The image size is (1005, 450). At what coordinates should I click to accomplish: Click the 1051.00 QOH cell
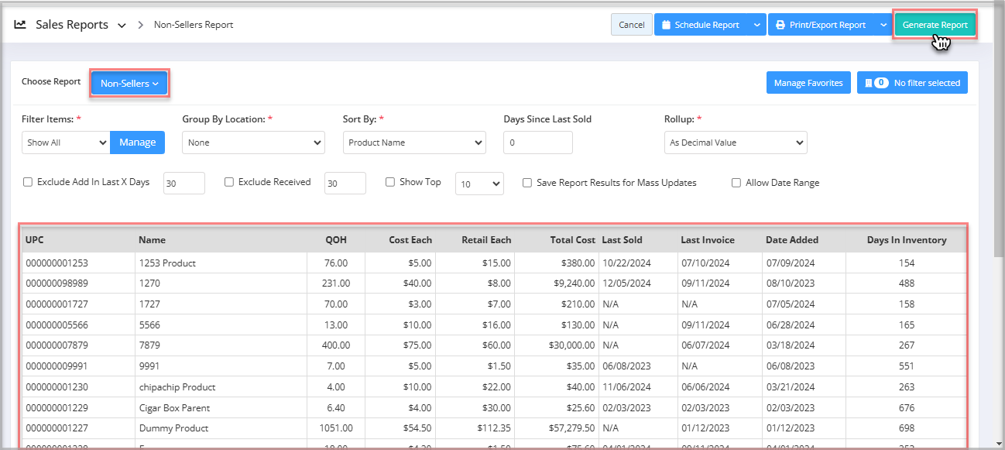(x=334, y=428)
